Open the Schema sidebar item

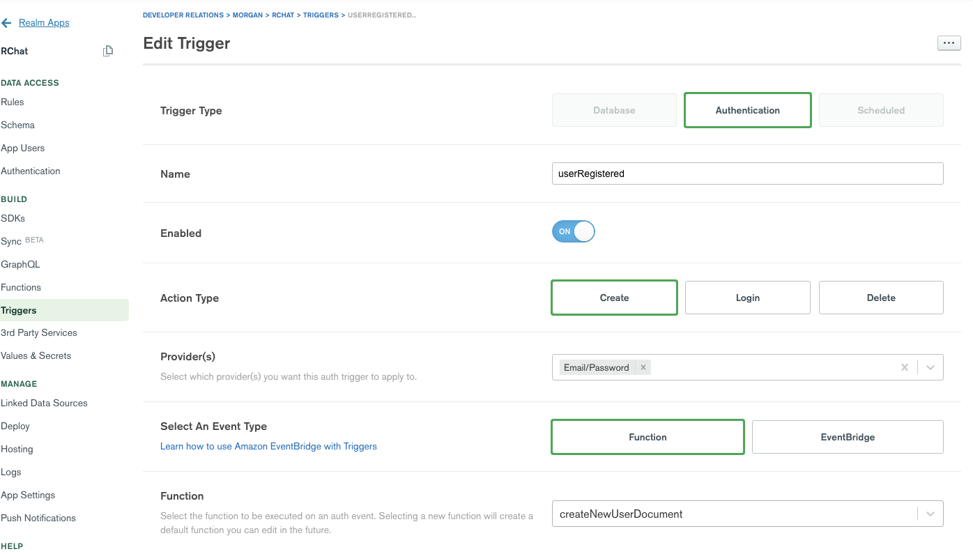tap(18, 125)
